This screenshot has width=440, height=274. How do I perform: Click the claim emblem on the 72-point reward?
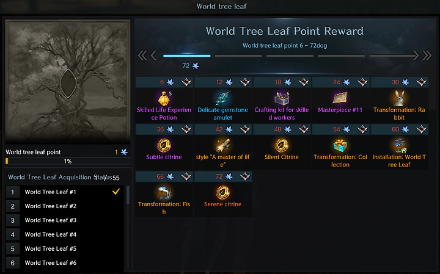coord(245,176)
